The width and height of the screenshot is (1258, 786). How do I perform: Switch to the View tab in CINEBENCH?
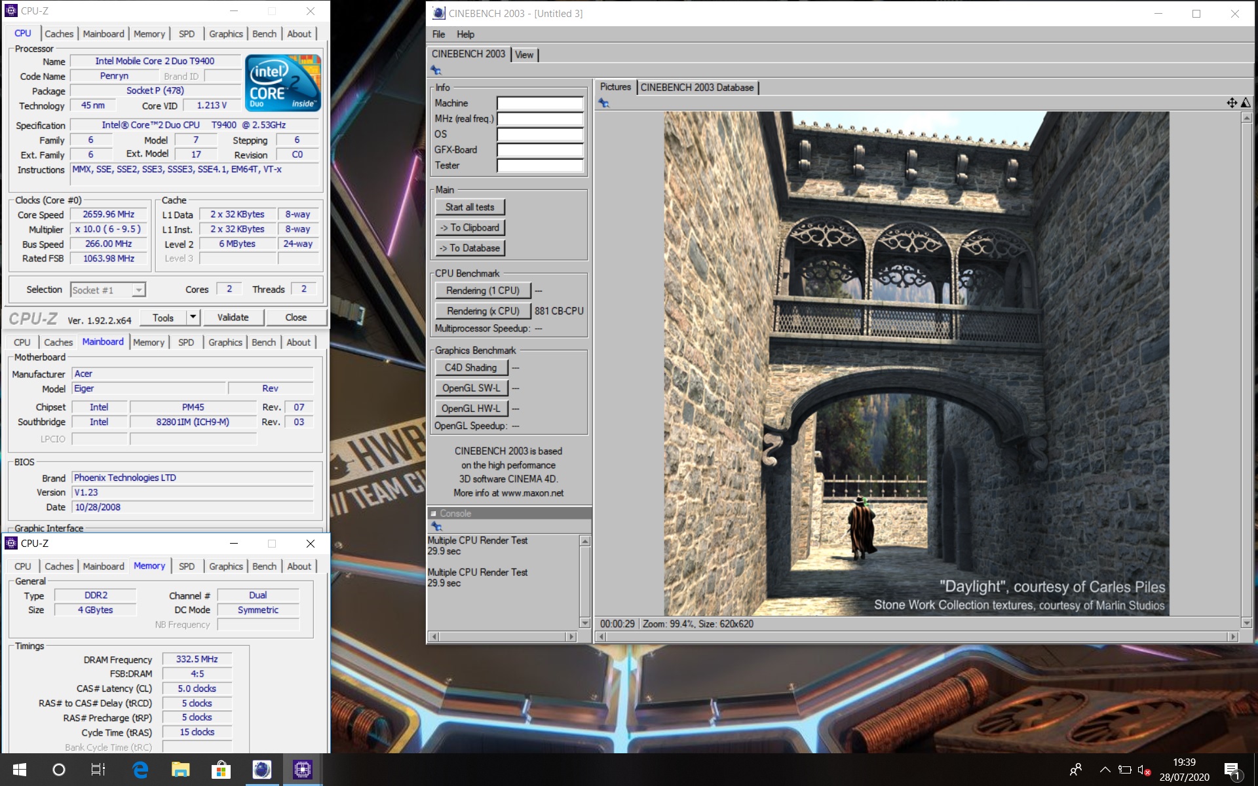524,54
